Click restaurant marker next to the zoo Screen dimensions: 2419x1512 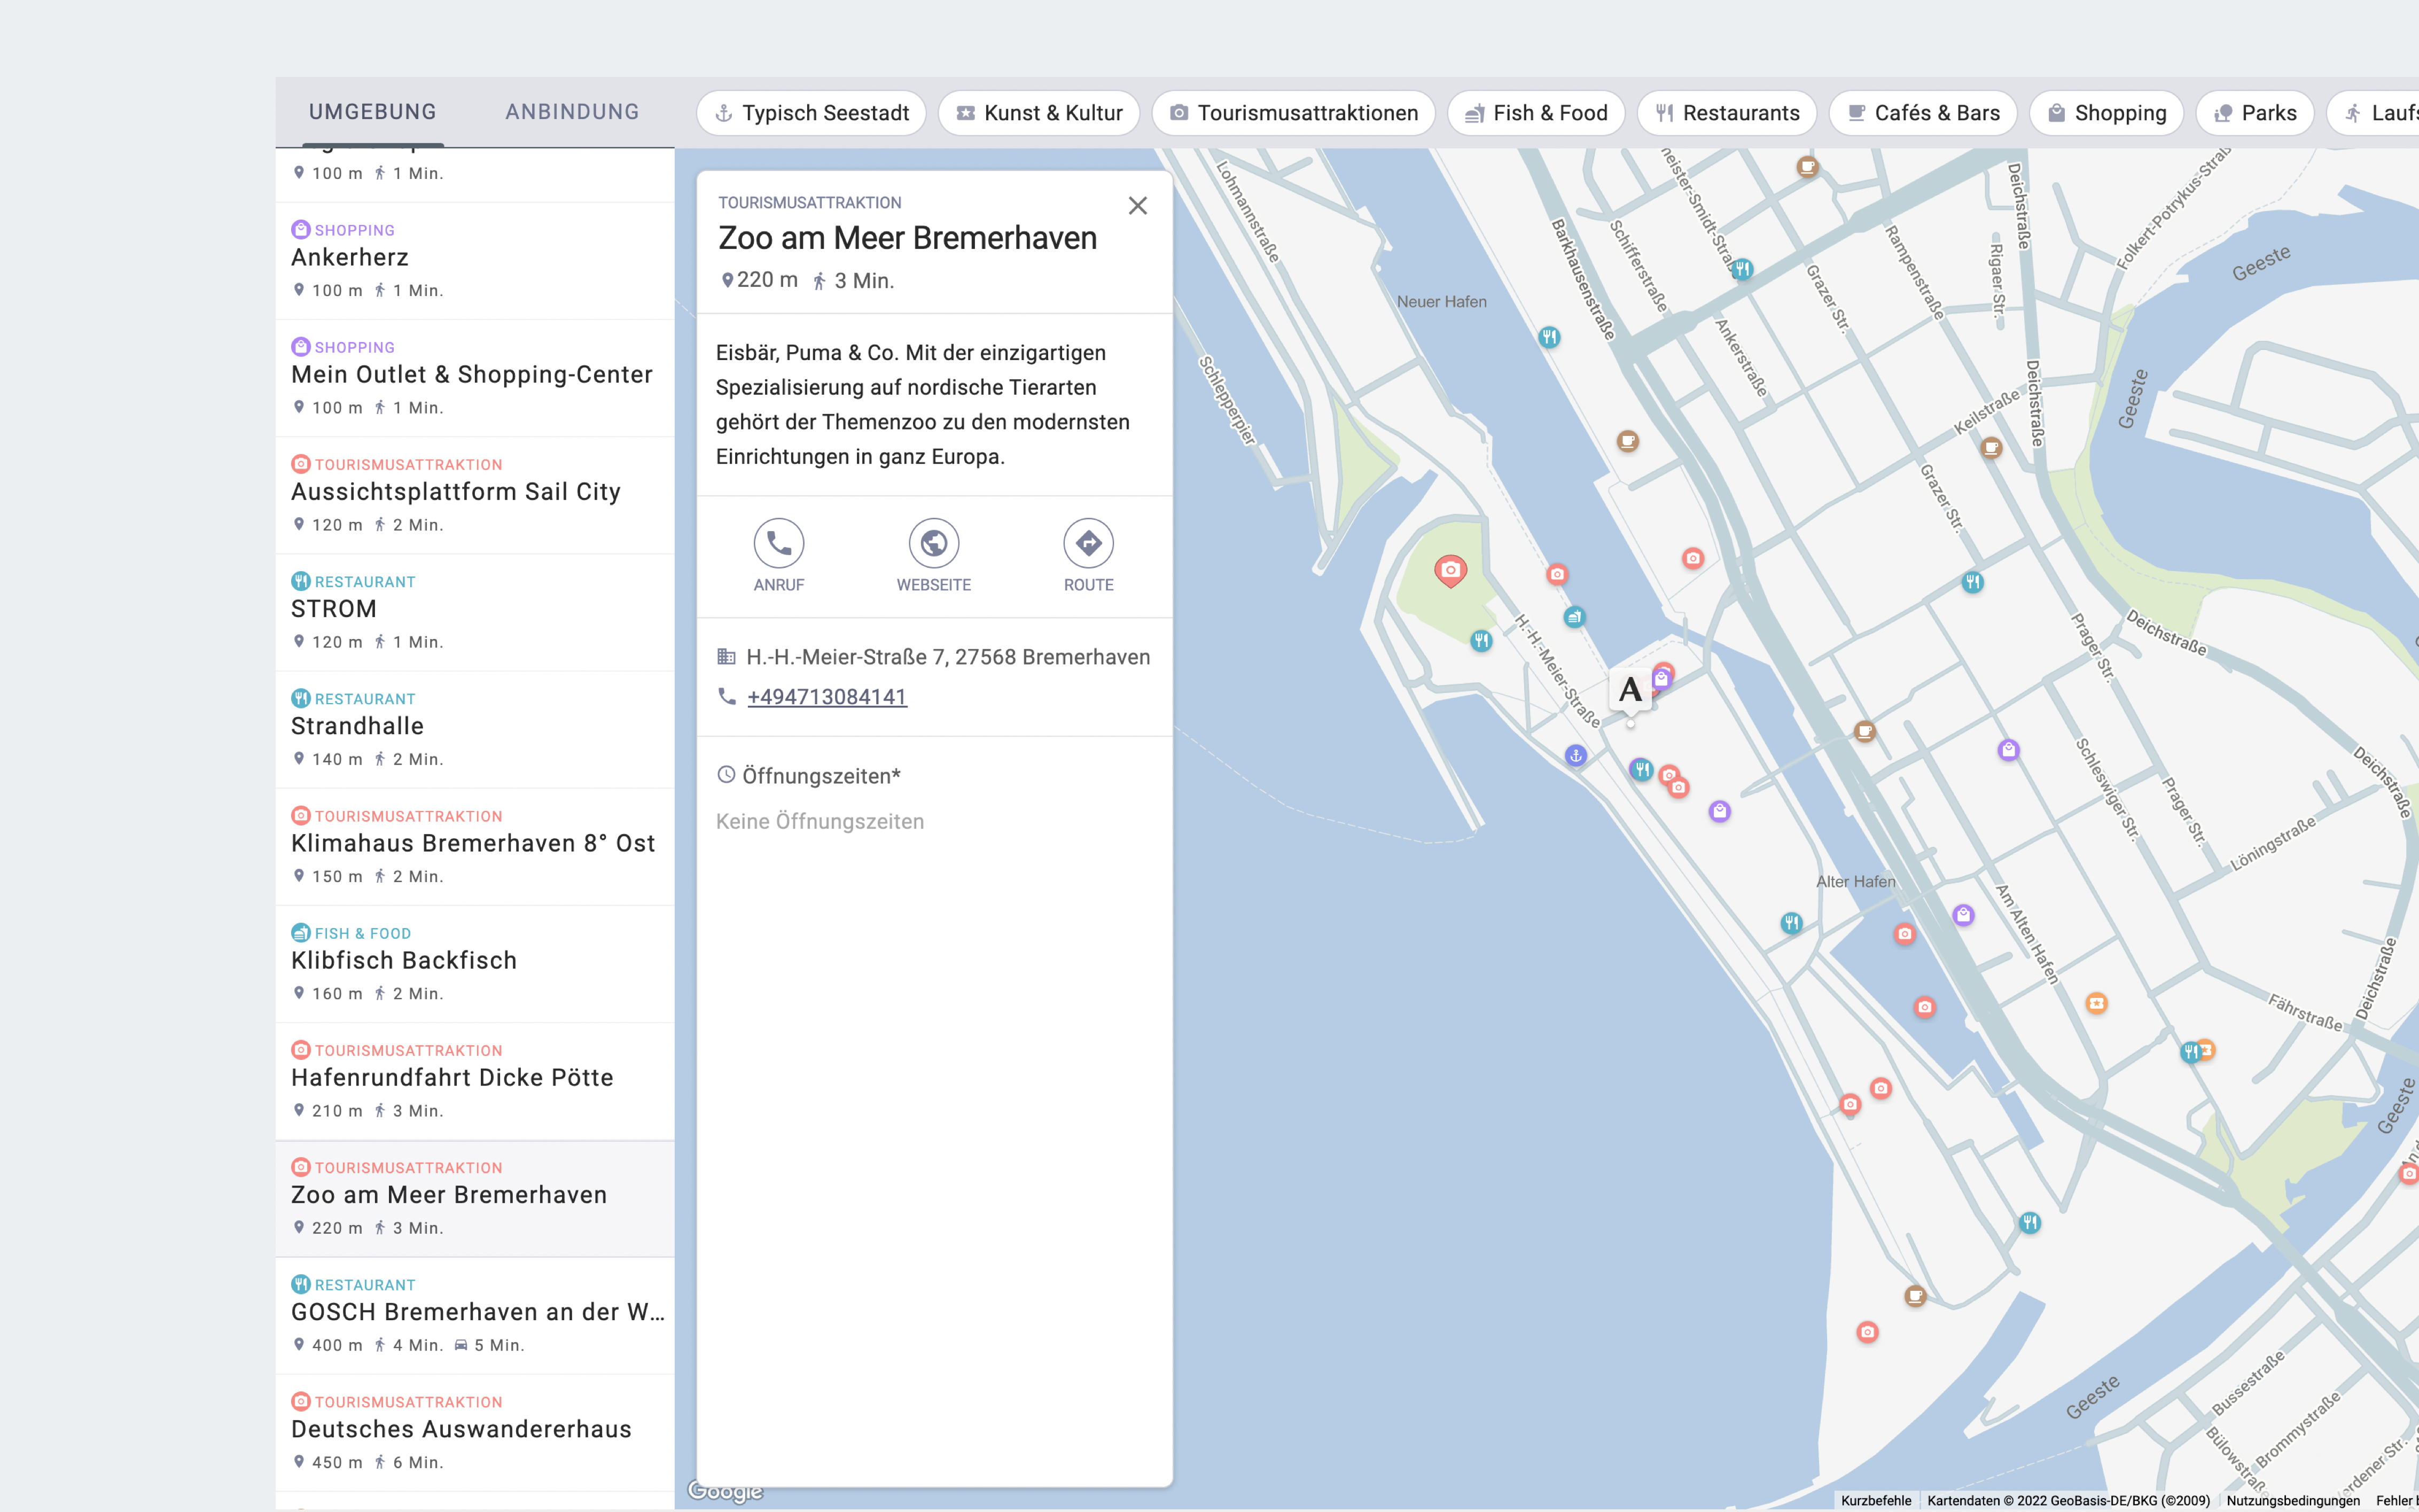(x=1481, y=640)
